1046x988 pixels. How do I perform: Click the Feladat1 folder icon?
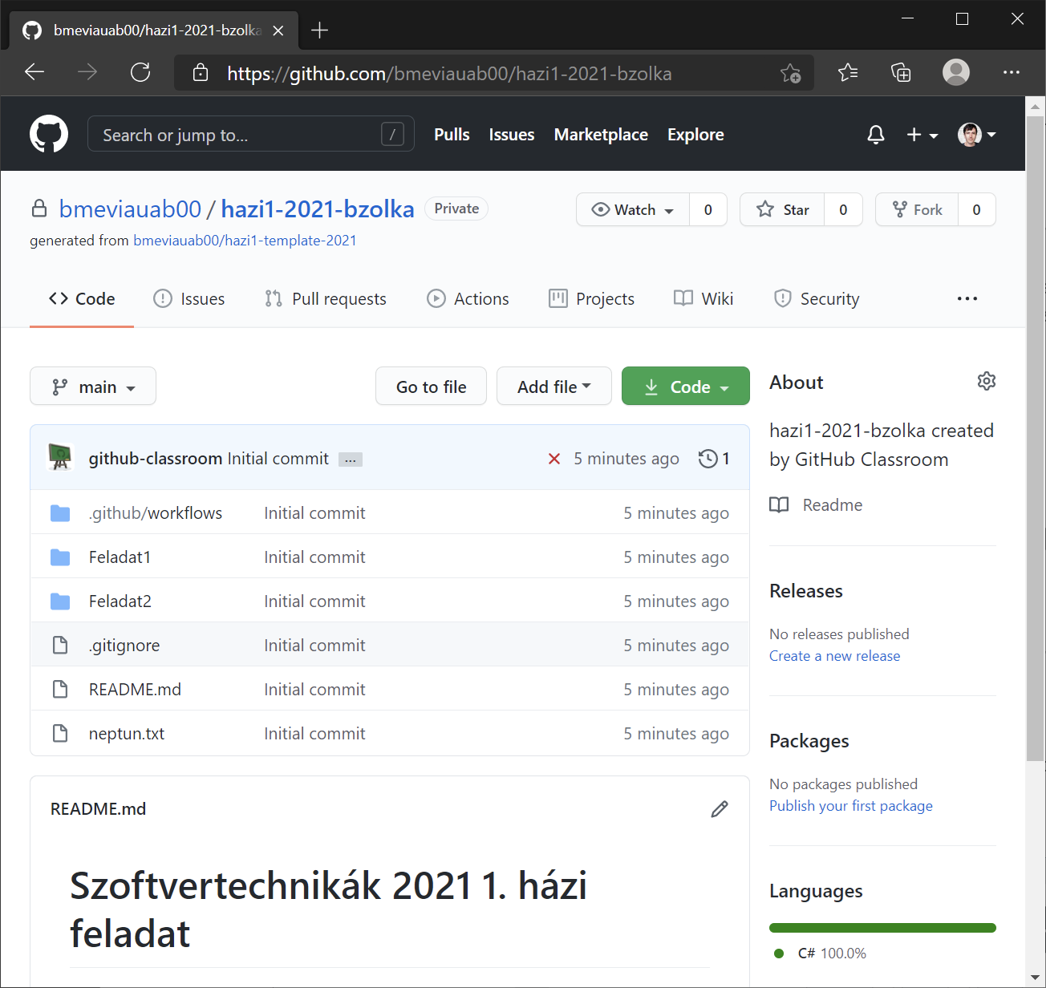(x=60, y=556)
